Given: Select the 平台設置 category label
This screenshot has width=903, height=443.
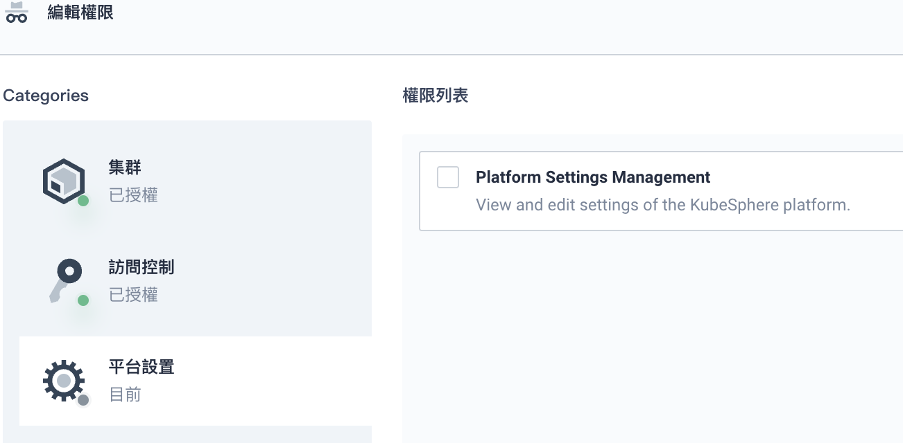Looking at the screenshot, I should click(141, 367).
